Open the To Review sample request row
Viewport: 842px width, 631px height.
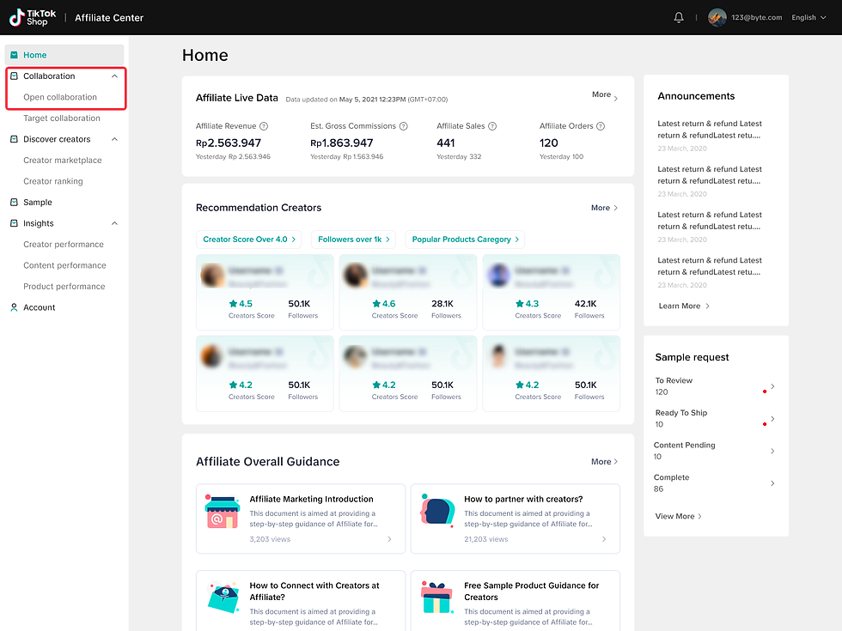click(x=716, y=385)
